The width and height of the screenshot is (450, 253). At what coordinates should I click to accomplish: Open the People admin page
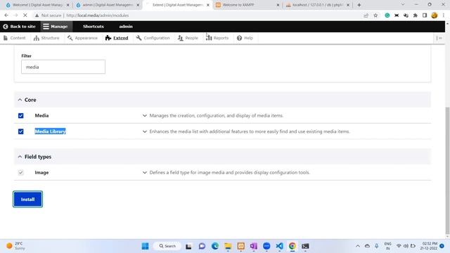point(188,38)
